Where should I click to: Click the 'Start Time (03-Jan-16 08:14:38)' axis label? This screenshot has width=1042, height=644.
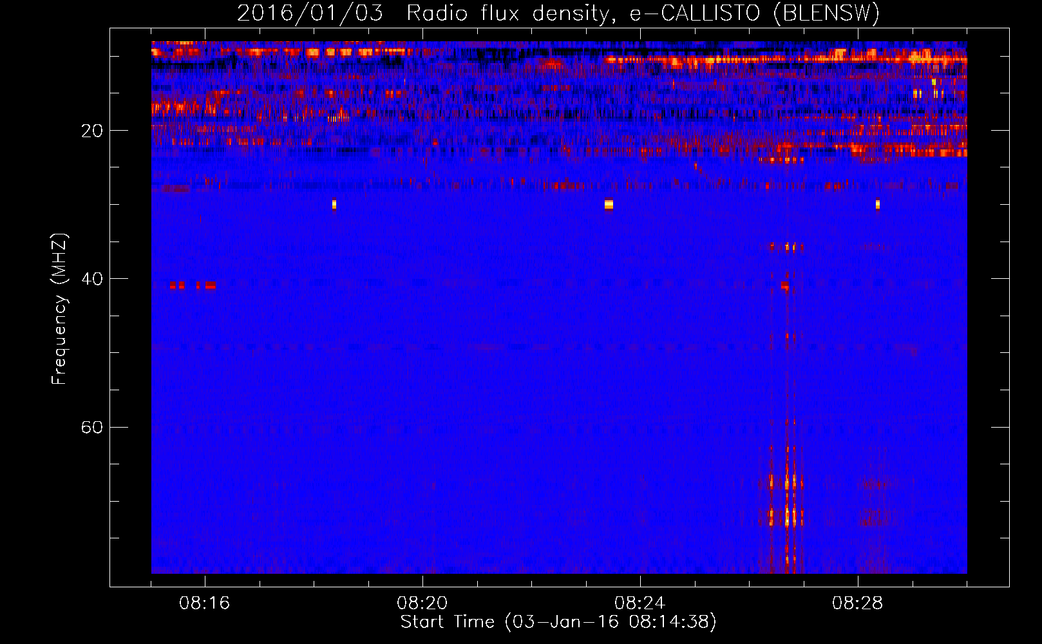point(558,622)
